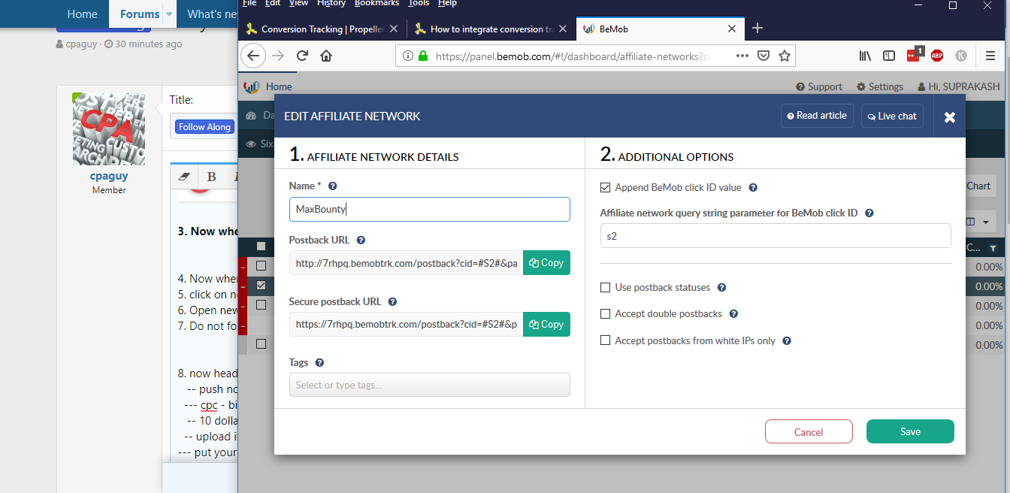The image size is (1010, 493).
Task: Enable Accept double postbacks checkbox
Action: (605, 314)
